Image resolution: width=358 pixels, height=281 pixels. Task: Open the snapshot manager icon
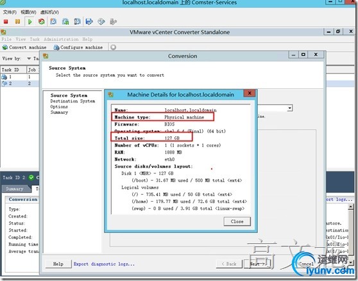(x=77, y=22)
